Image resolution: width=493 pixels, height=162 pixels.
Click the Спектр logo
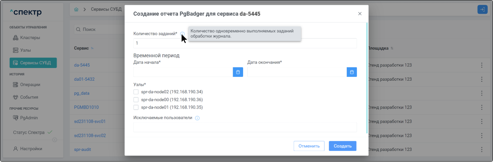(26, 13)
